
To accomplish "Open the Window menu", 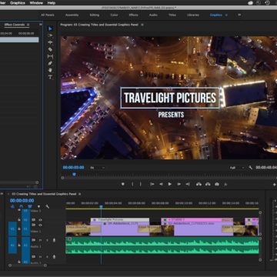I will click(36, 3).
